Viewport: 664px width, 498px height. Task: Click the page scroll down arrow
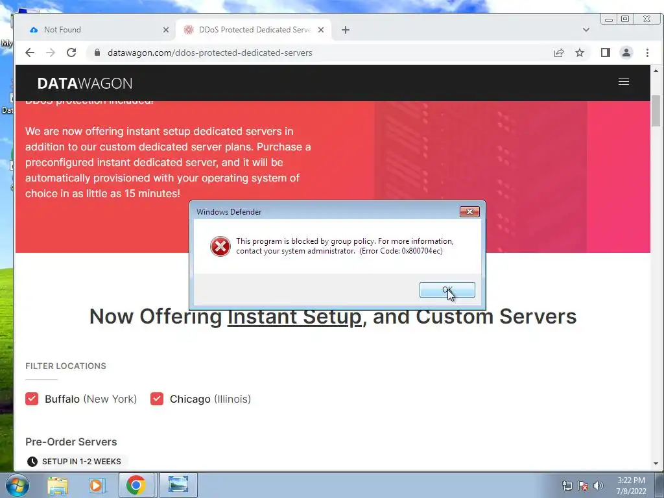[x=656, y=464]
